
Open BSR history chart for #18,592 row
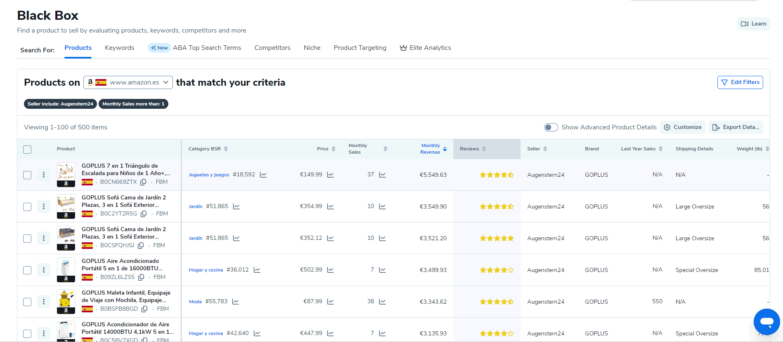click(263, 175)
